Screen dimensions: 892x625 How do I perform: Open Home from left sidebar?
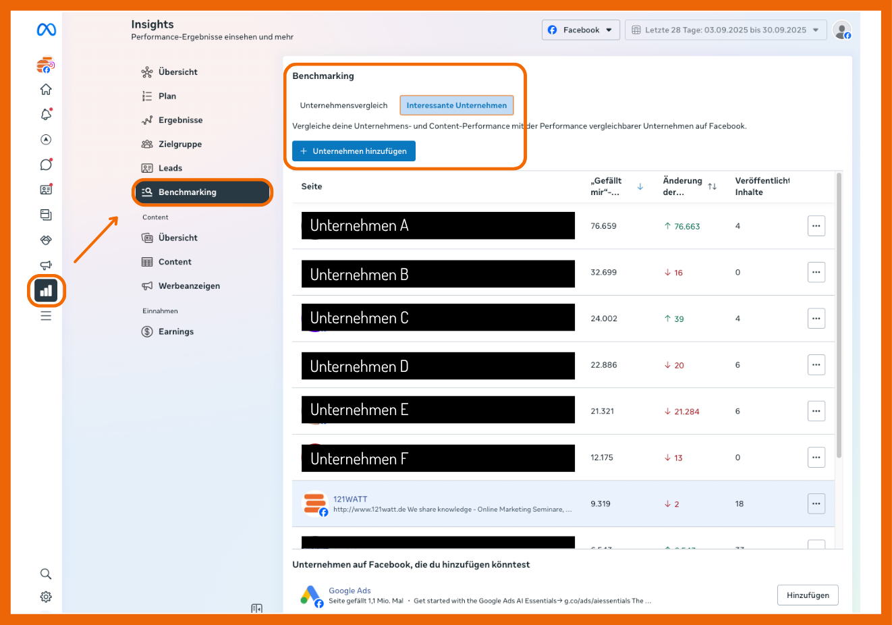coord(46,89)
